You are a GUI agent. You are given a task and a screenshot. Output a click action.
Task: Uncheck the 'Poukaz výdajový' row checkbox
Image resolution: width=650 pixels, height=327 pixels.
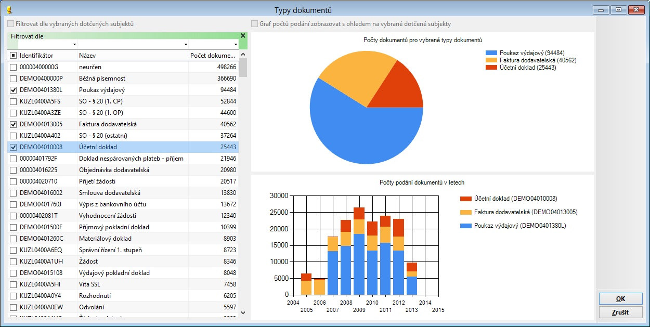click(13, 90)
